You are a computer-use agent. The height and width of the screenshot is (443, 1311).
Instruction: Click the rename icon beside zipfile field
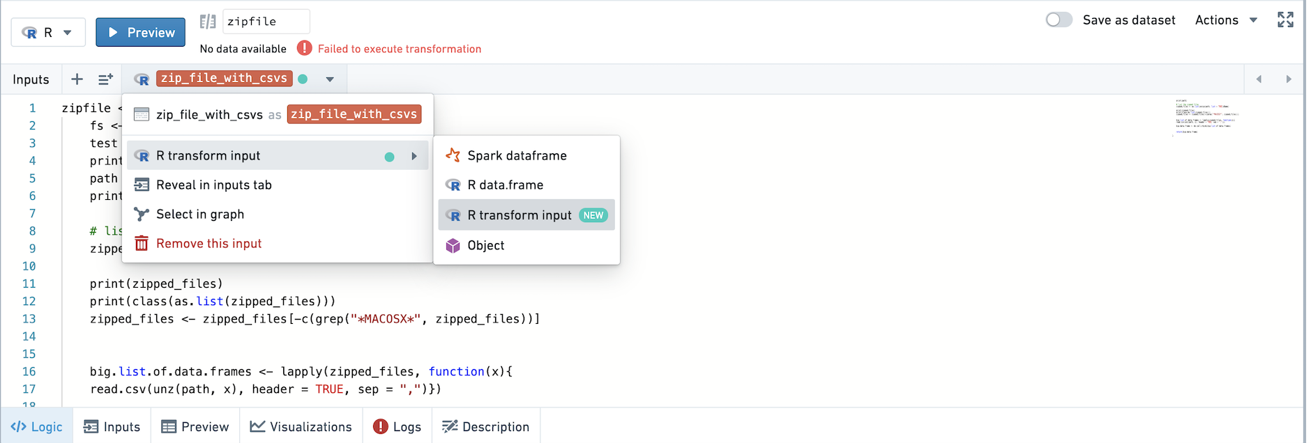point(207,22)
